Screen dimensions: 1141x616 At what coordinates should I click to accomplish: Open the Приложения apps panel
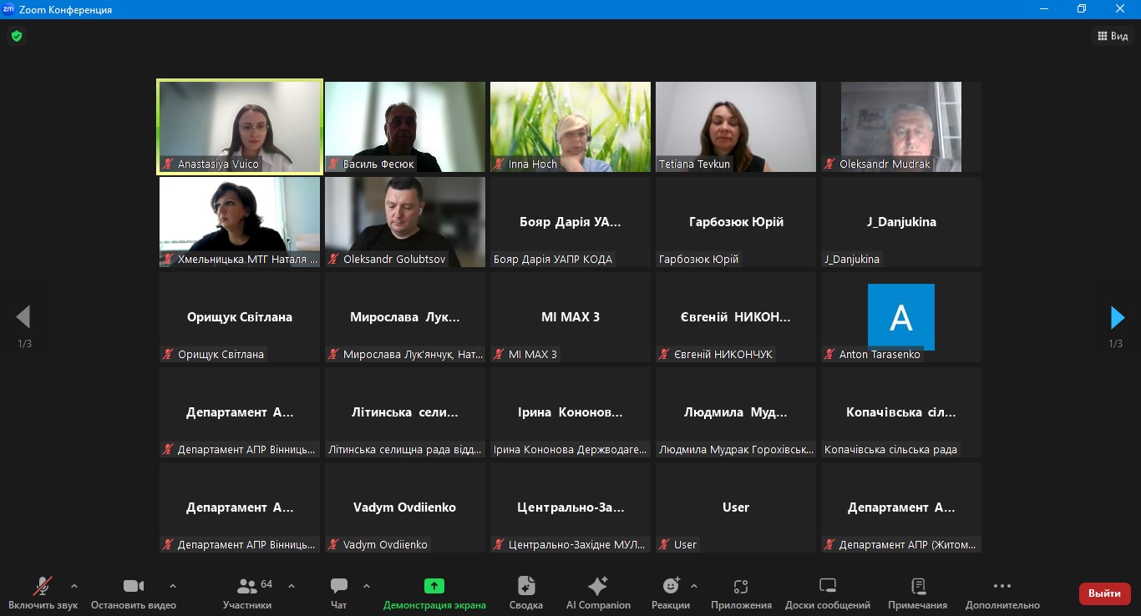[x=741, y=592]
